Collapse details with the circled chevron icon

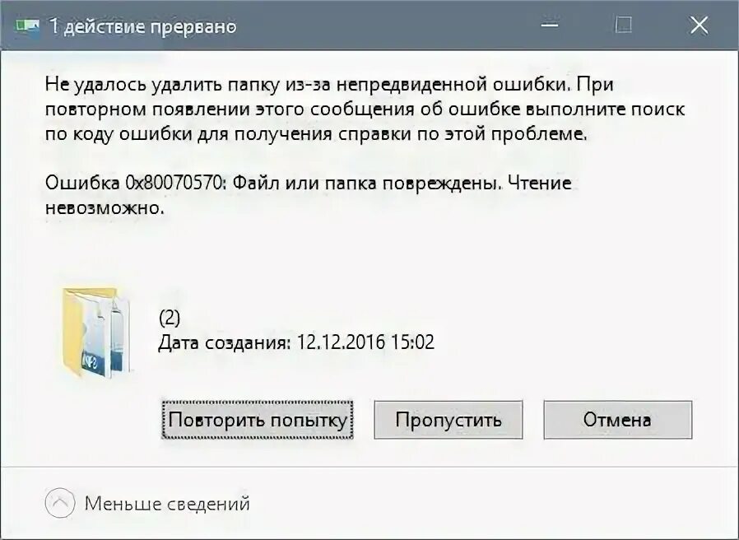pyautogui.click(x=60, y=503)
